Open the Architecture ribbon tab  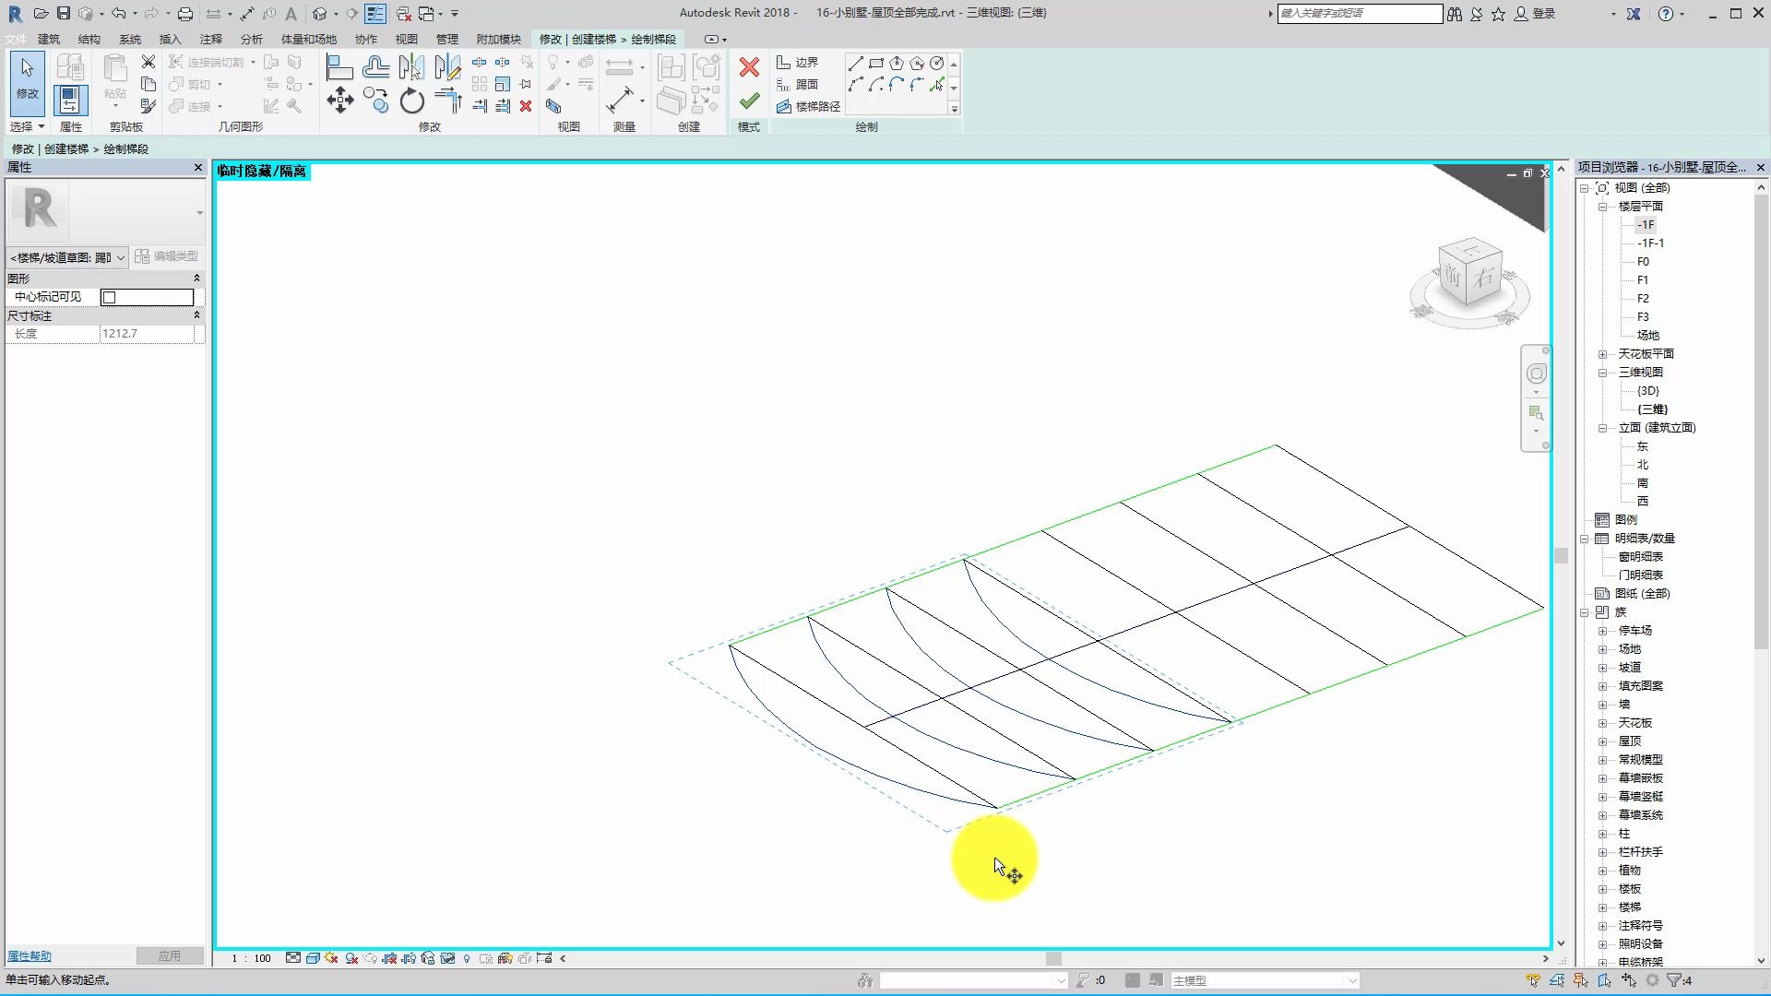pyautogui.click(x=49, y=39)
